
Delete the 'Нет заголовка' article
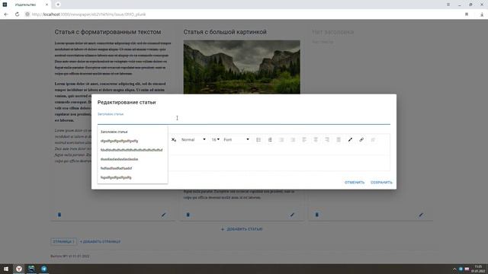click(x=317, y=215)
